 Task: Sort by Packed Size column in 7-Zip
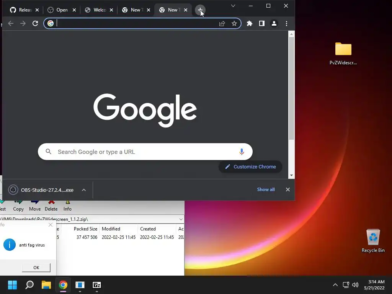tap(85, 229)
